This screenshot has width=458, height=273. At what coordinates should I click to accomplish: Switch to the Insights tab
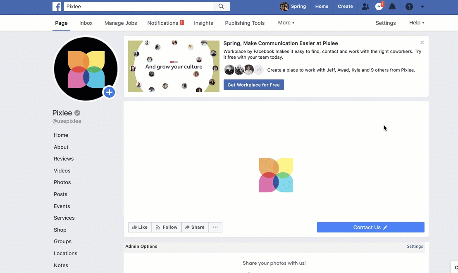(x=203, y=23)
